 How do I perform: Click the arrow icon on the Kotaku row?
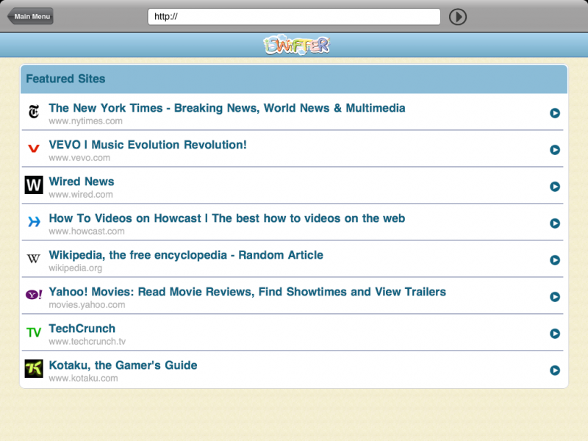click(x=555, y=370)
